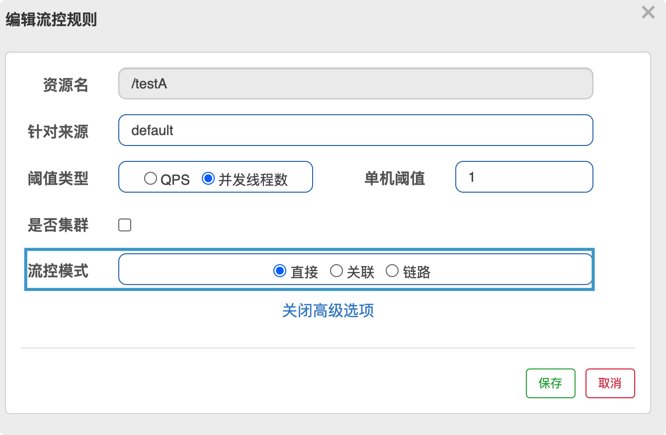Close the 编辑流控规则 dialog with X
Image resolution: width=666 pixels, height=435 pixels.
(648, 12)
